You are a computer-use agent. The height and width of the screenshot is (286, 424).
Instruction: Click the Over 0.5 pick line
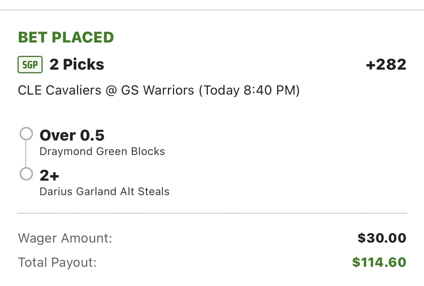click(x=72, y=135)
